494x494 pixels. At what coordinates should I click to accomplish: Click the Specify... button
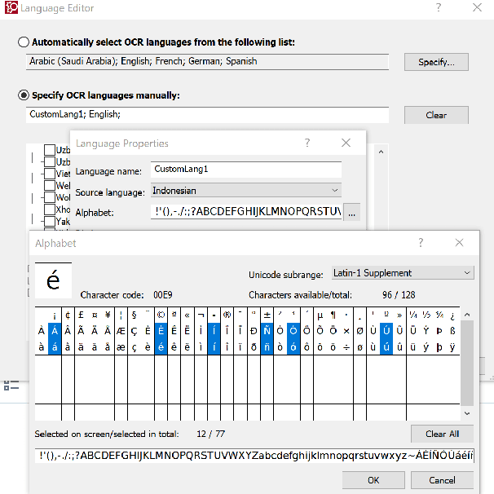pyautogui.click(x=441, y=62)
